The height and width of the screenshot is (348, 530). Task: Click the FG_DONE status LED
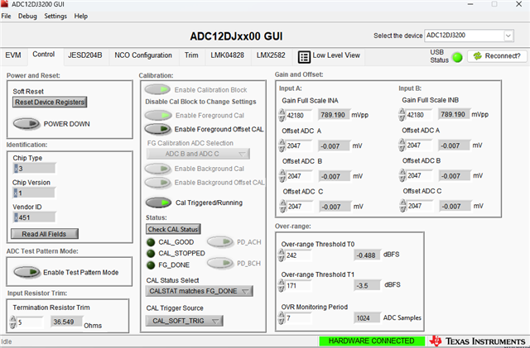[x=151, y=265]
